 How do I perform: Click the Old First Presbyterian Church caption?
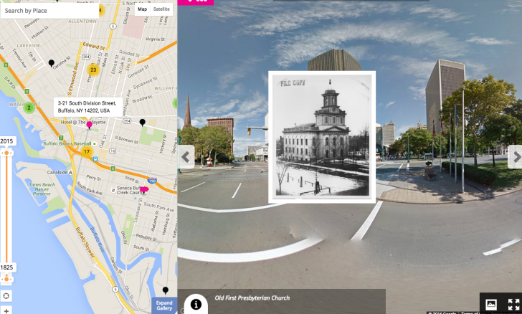coord(252,298)
